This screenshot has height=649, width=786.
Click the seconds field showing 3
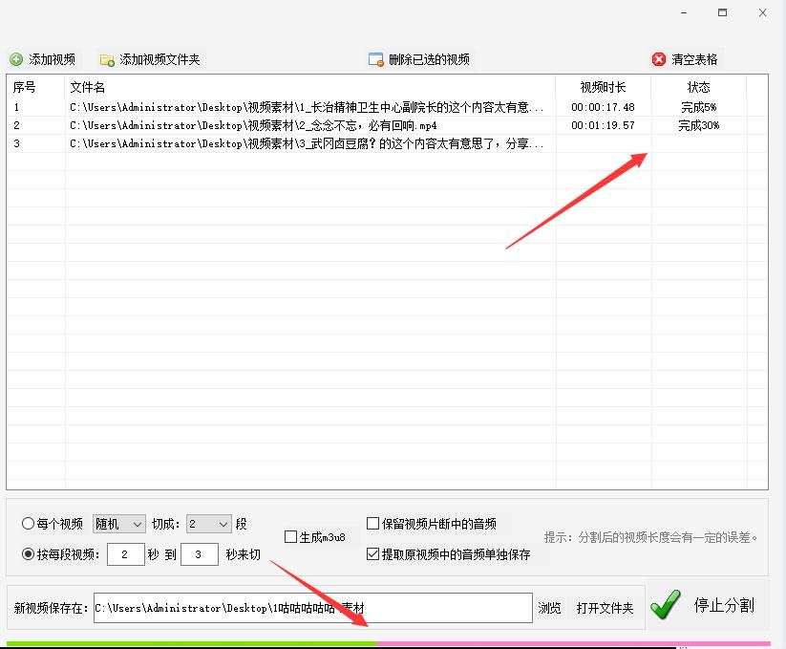199,553
